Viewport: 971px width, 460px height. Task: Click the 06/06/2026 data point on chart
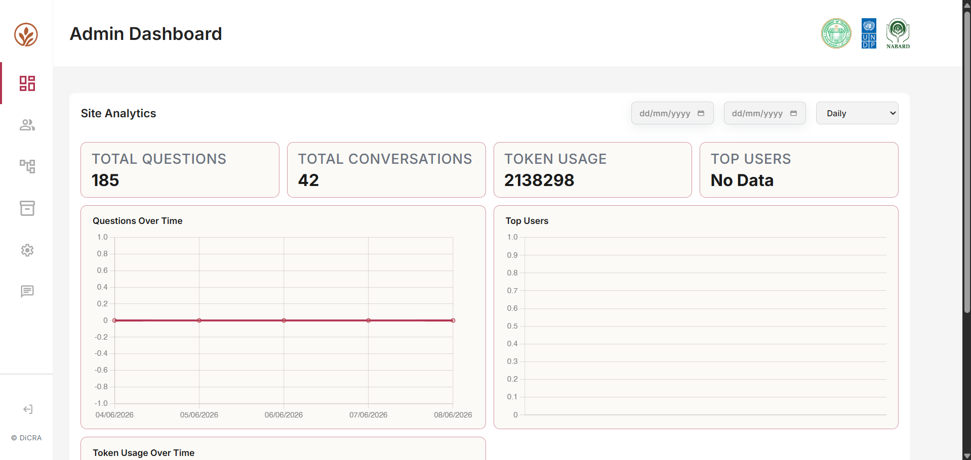pos(284,320)
